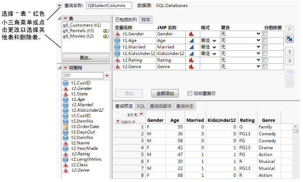Click join icon beside g6_Rentals (t3)
303x182 pixels.
click(x=106, y=31)
